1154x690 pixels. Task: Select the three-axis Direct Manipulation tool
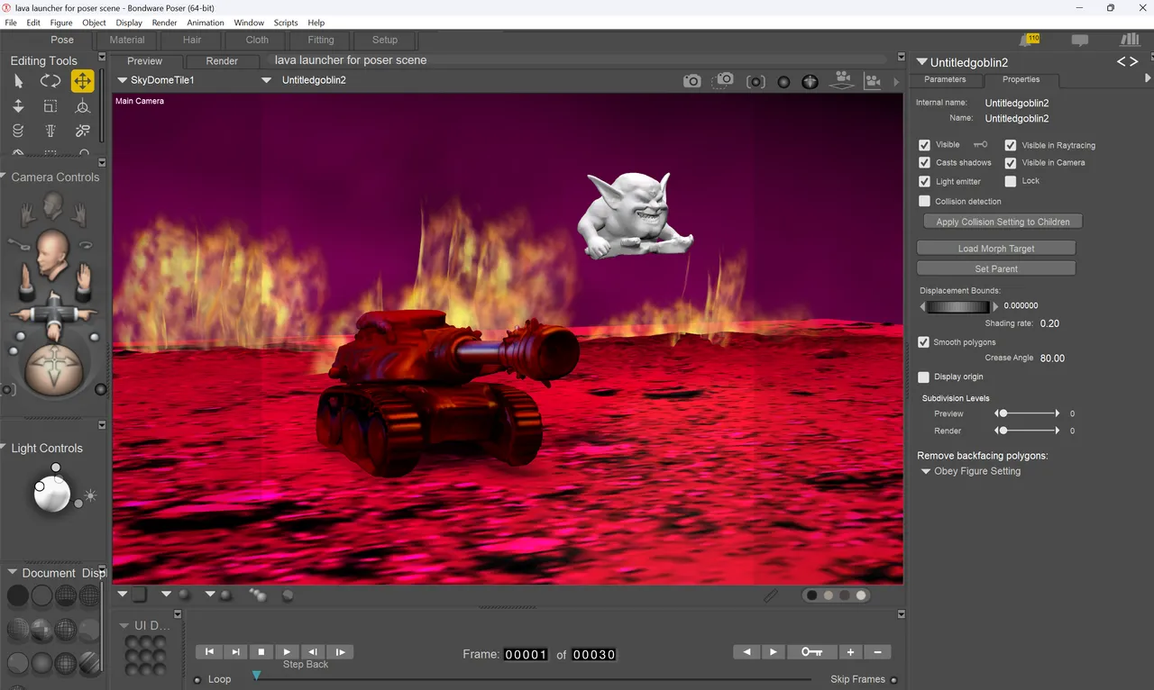click(83, 106)
